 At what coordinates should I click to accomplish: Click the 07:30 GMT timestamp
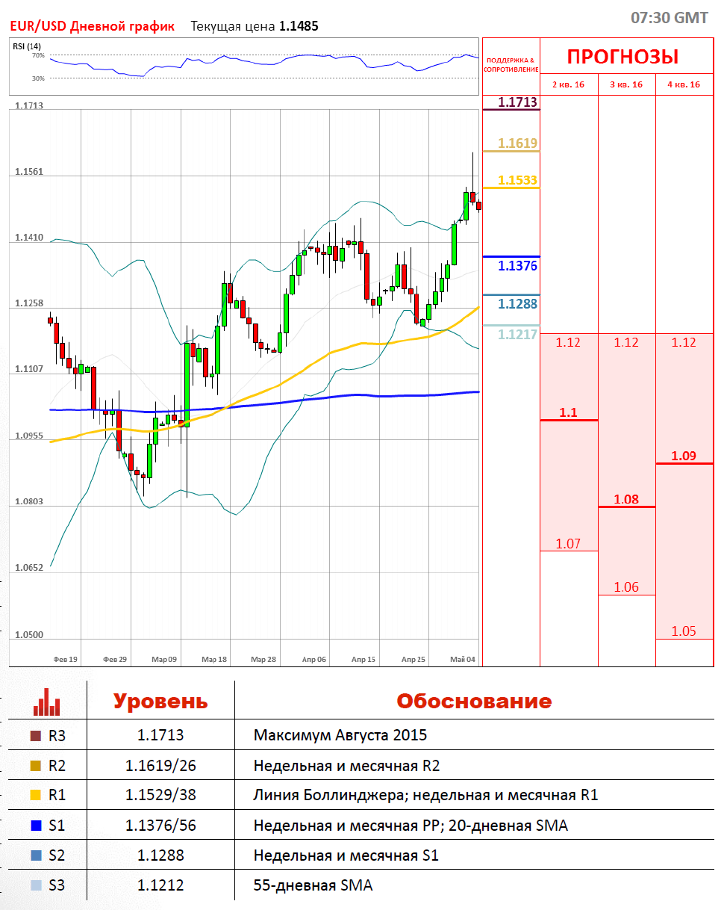(x=670, y=17)
